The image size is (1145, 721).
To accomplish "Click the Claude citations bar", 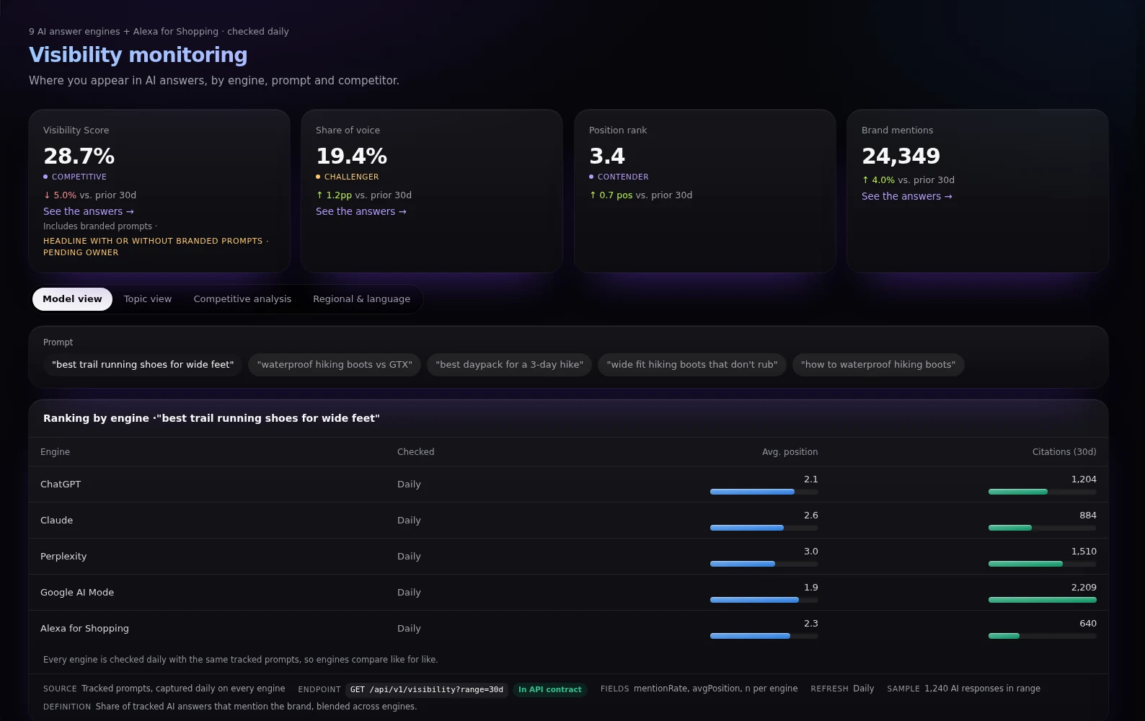I will [x=1043, y=528].
